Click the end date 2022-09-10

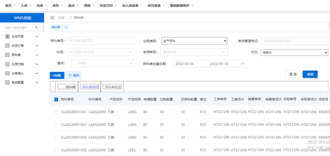219,64
